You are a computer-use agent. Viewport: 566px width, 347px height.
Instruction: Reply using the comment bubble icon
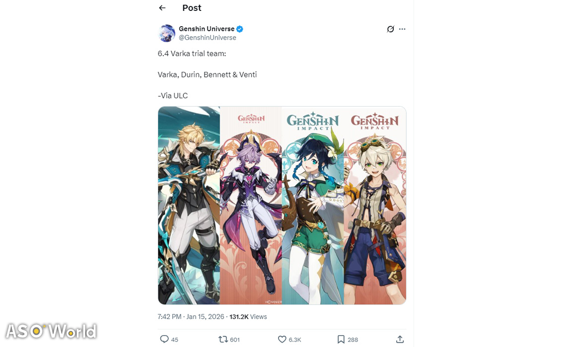(x=164, y=339)
